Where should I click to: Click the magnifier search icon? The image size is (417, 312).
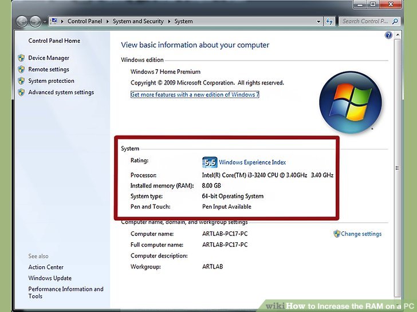[x=395, y=21]
